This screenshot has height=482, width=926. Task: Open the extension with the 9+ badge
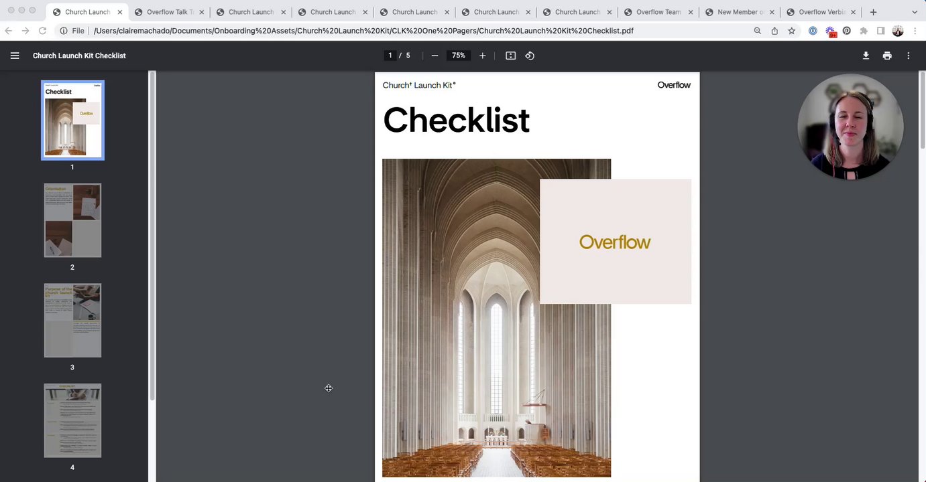tap(831, 31)
